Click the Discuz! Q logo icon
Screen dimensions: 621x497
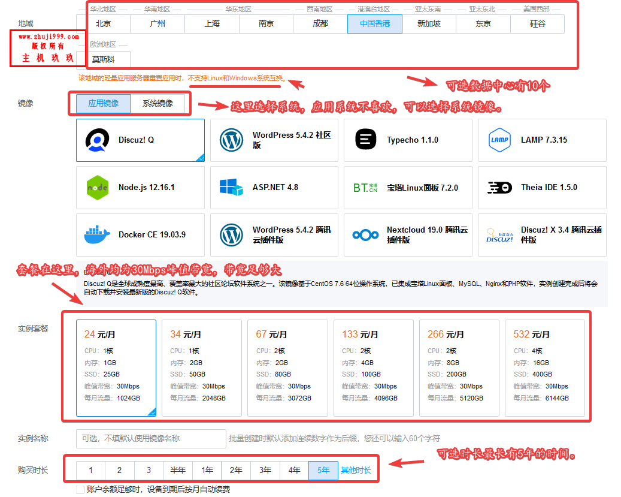(x=97, y=140)
